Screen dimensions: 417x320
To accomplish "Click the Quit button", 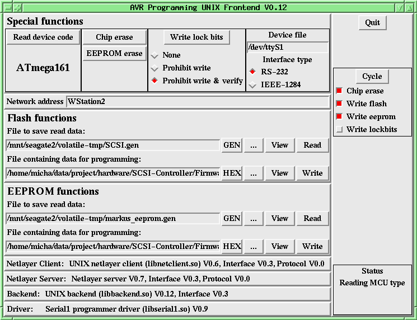I will tap(372, 22).
